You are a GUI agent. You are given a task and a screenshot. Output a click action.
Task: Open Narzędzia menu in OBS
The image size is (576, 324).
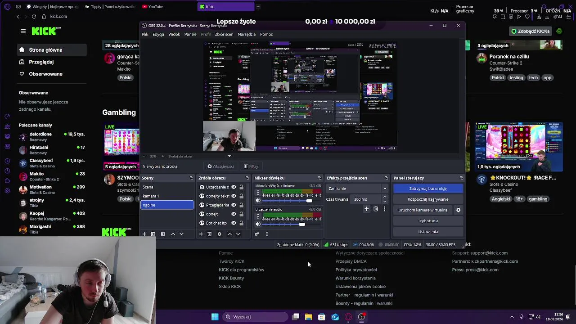coord(247,34)
